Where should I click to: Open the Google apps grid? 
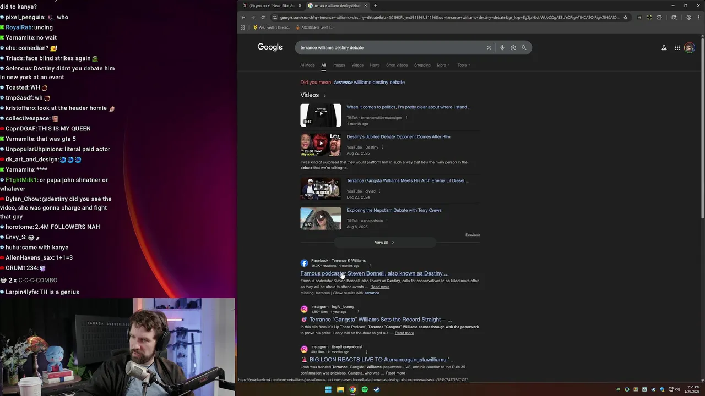click(x=677, y=48)
